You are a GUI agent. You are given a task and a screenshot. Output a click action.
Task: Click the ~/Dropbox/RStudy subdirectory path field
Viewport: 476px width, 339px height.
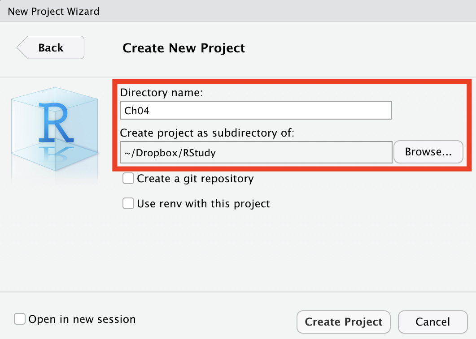point(256,152)
